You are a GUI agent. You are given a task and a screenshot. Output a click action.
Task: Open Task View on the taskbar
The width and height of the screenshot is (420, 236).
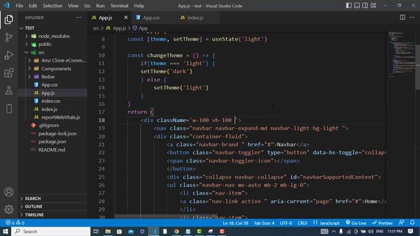96,231
